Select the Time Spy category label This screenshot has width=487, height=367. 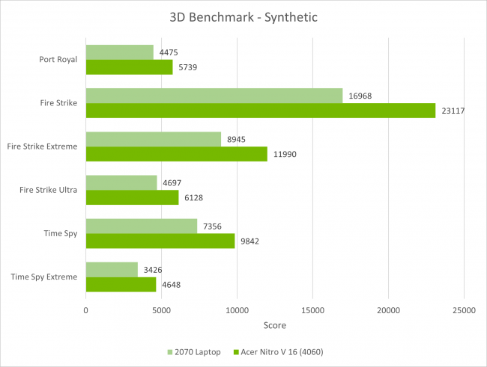[61, 233]
